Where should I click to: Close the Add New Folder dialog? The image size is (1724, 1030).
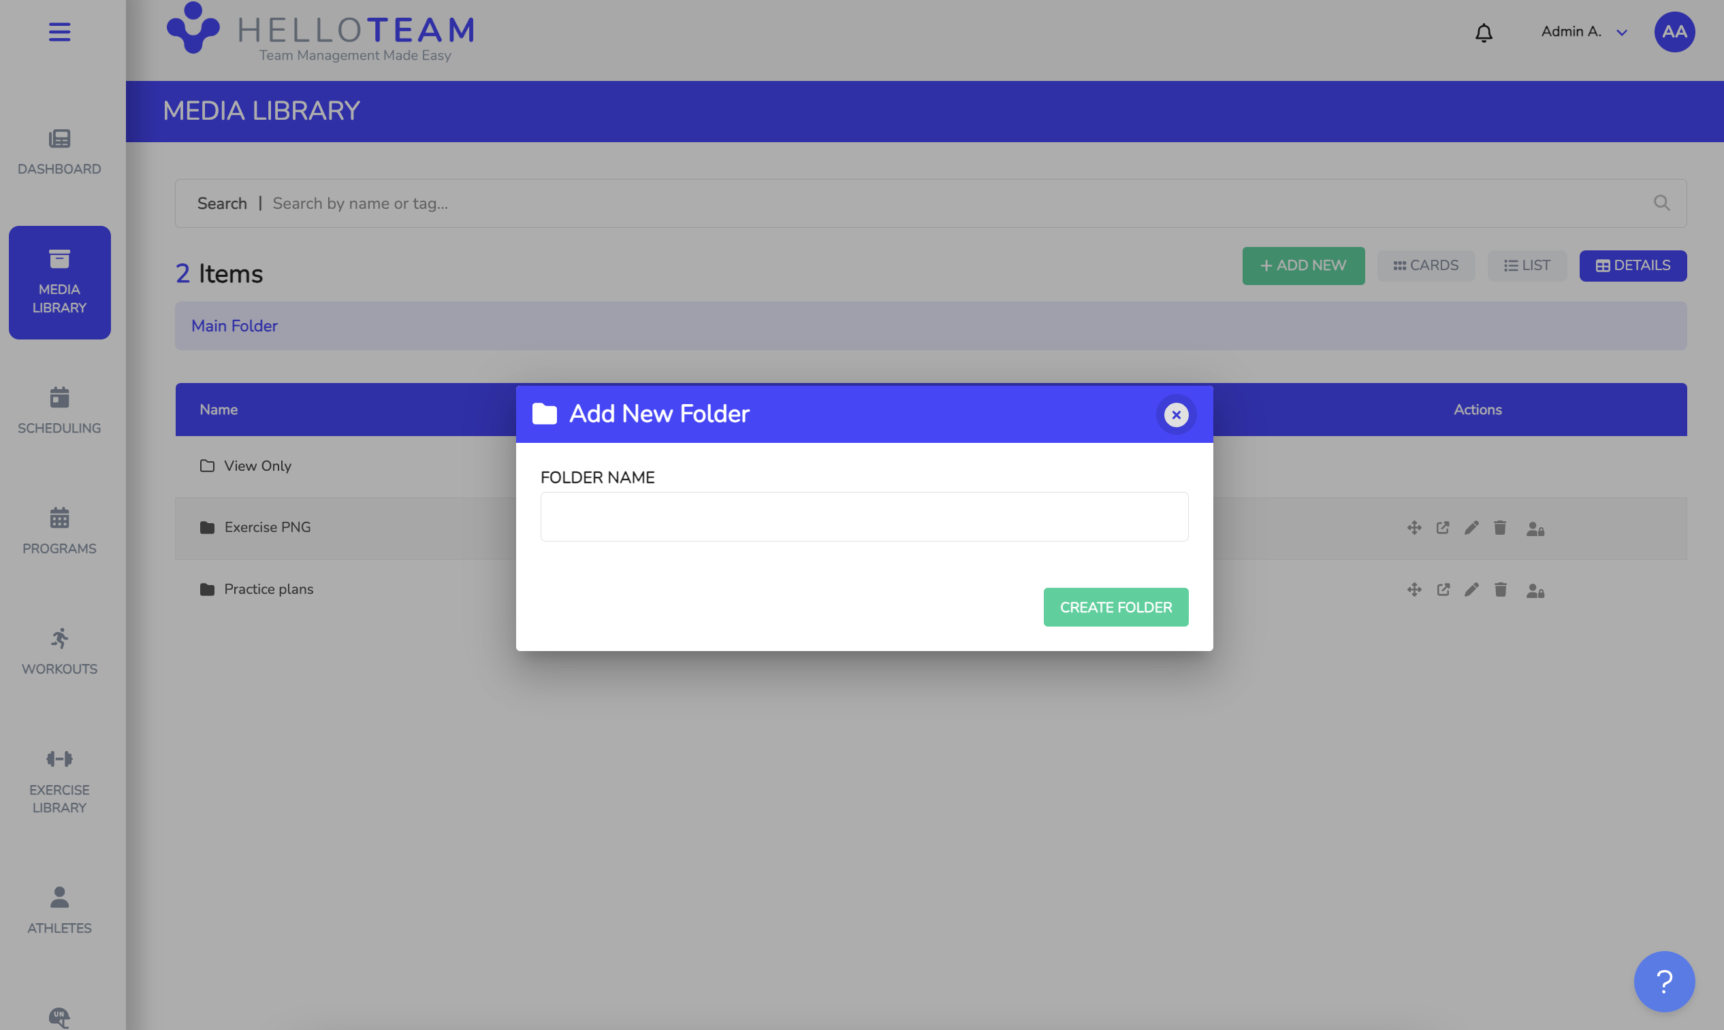(1176, 415)
